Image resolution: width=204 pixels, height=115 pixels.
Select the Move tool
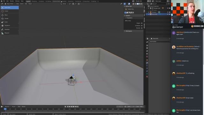pyautogui.click(x=10, y=15)
